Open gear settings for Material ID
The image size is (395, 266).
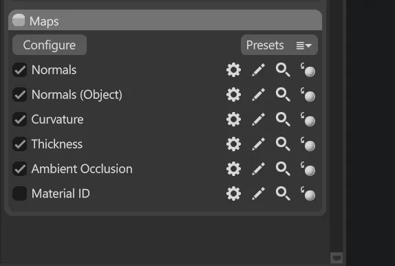[x=233, y=194]
